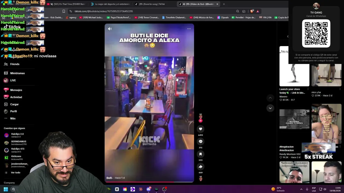344x193 pixels.
Task: Open Cargar to upload a video
Action: (15, 104)
